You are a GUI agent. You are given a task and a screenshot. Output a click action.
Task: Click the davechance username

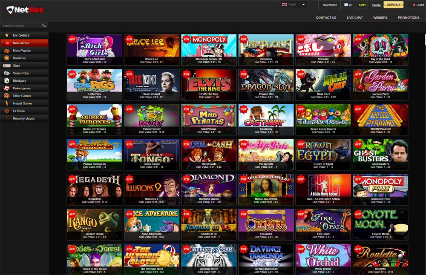click(x=330, y=5)
